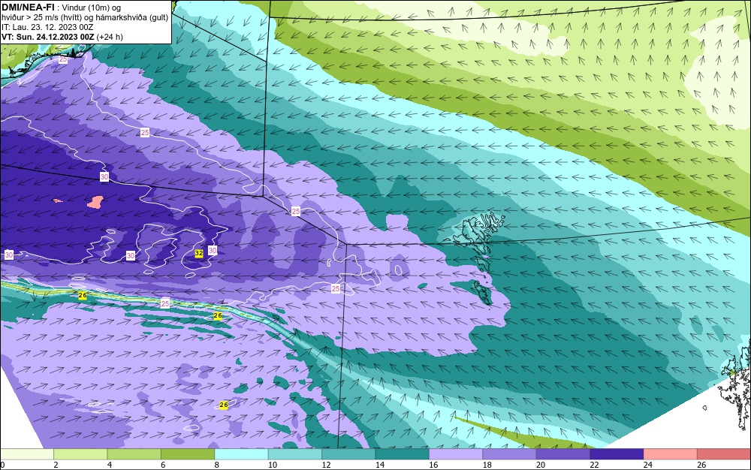Click the bold 'DMI/NEA-FI' title text

pos(28,8)
